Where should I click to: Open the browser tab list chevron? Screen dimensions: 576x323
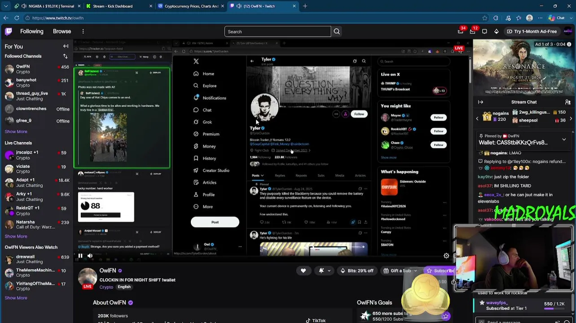[x=5, y=6]
